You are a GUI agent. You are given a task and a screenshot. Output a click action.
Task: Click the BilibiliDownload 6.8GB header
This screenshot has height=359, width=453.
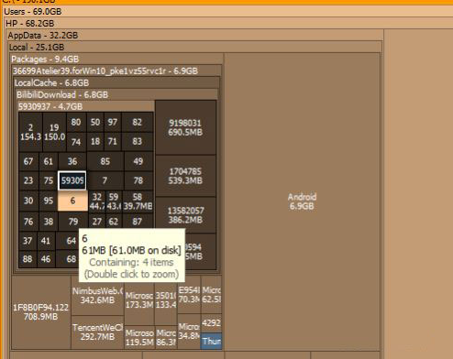click(x=62, y=94)
